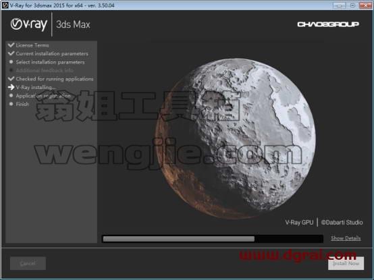Open the Show Details link
This screenshot has width=374, height=280.
(346, 238)
